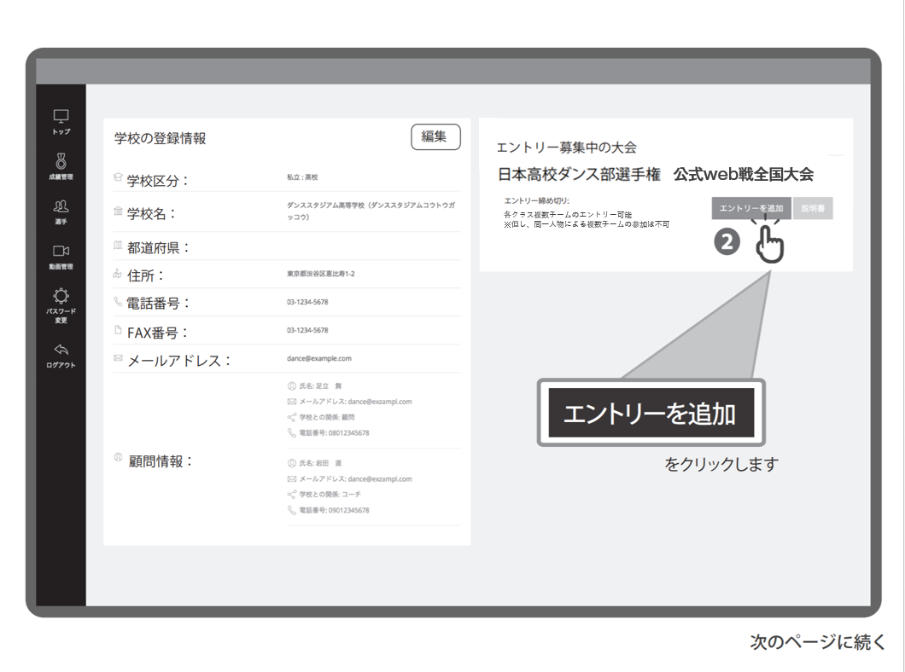Click the 編集 button for school info

pos(435,137)
